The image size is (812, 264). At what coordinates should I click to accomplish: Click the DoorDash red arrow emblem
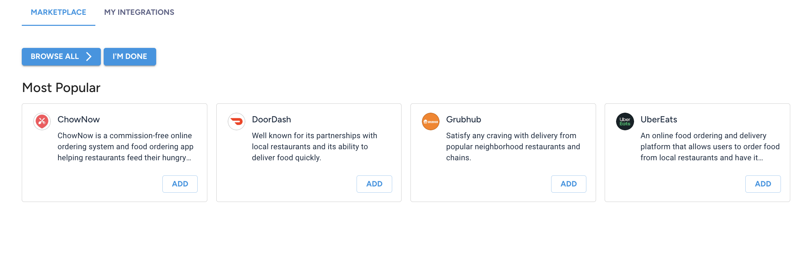coord(236,121)
